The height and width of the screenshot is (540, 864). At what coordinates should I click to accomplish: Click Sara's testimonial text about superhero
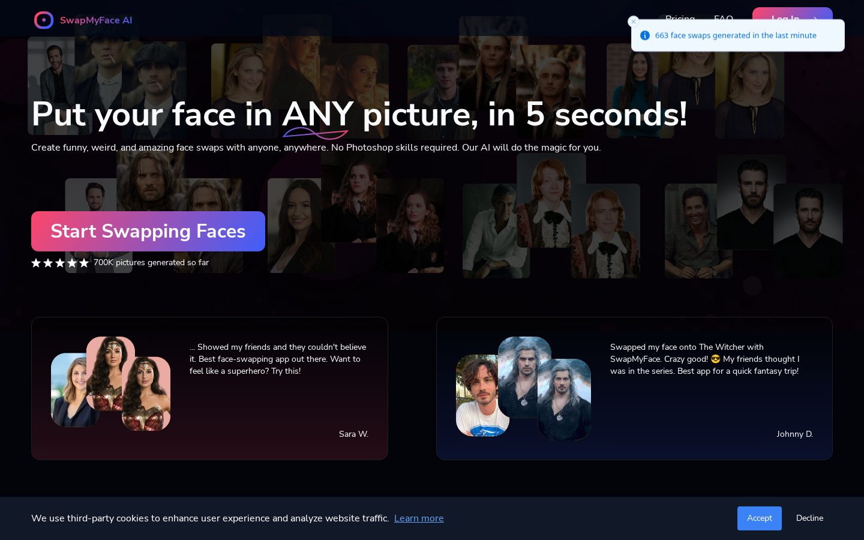(x=278, y=359)
